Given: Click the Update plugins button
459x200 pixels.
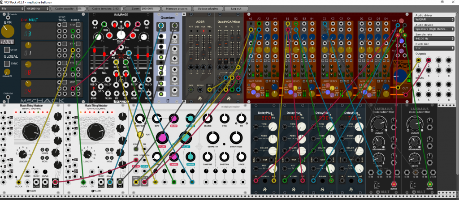Looking at the screenshot, I should tap(208, 9).
